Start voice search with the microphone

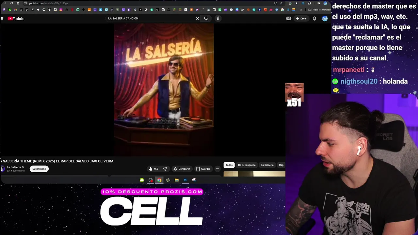pos(218,19)
